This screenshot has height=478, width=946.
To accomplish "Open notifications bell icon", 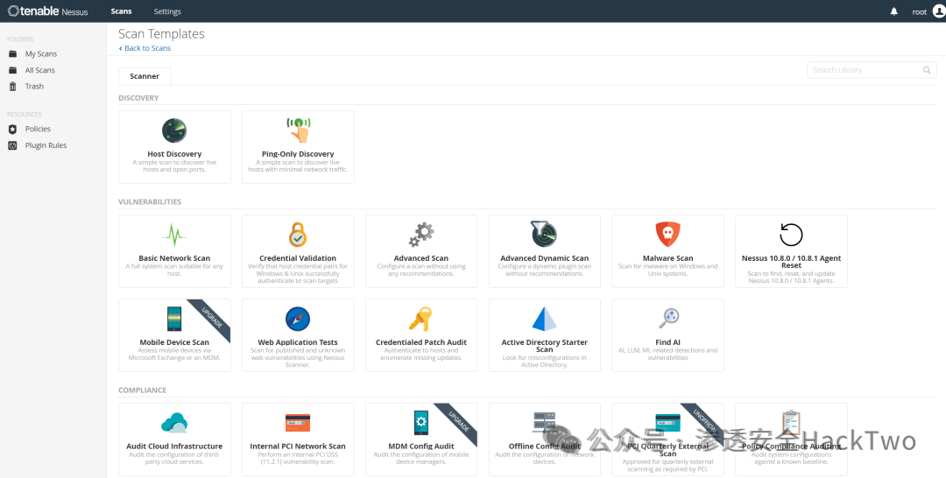I will coord(894,11).
